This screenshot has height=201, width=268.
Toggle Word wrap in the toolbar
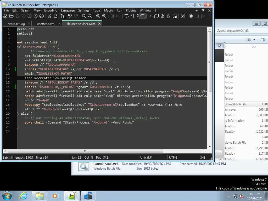coord(126,16)
